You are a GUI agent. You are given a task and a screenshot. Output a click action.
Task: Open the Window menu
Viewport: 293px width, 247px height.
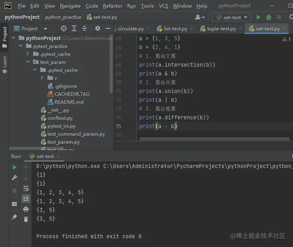click(x=182, y=6)
